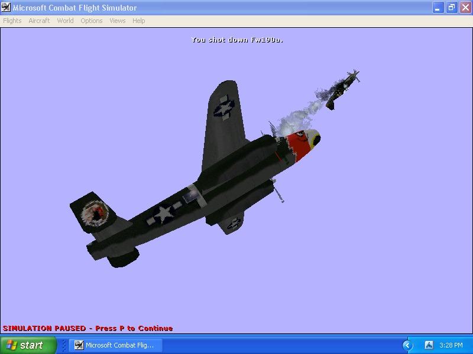The image size is (473, 354).
Task: Restore down the simulator window
Action: pos(452,8)
